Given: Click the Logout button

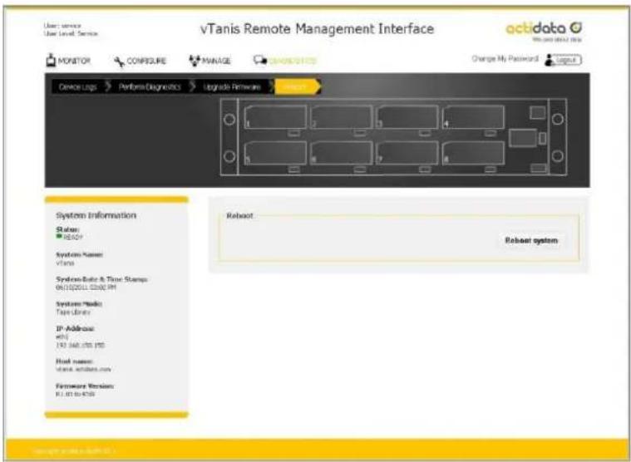Looking at the screenshot, I should pos(568,60).
